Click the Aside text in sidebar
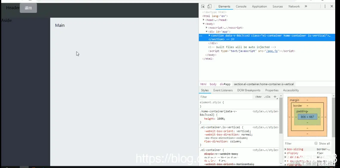The height and width of the screenshot is (168, 340). [x=7, y=20]
